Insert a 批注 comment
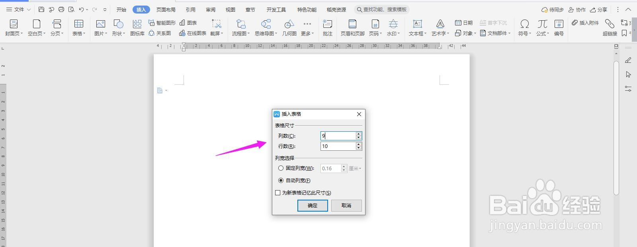The image size is (637, 247). click(x=328, y=28)
